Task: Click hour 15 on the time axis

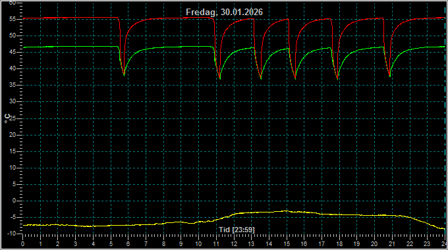Action: click(x=287, y=243)
